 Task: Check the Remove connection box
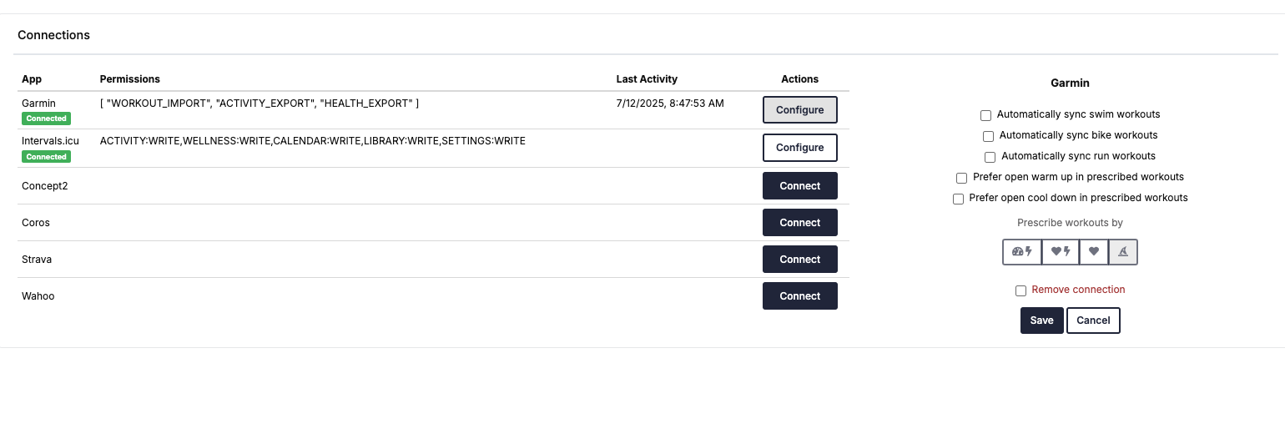[1020, 290]
